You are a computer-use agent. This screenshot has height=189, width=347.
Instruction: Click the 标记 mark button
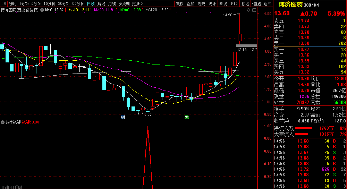click(245, 4)
